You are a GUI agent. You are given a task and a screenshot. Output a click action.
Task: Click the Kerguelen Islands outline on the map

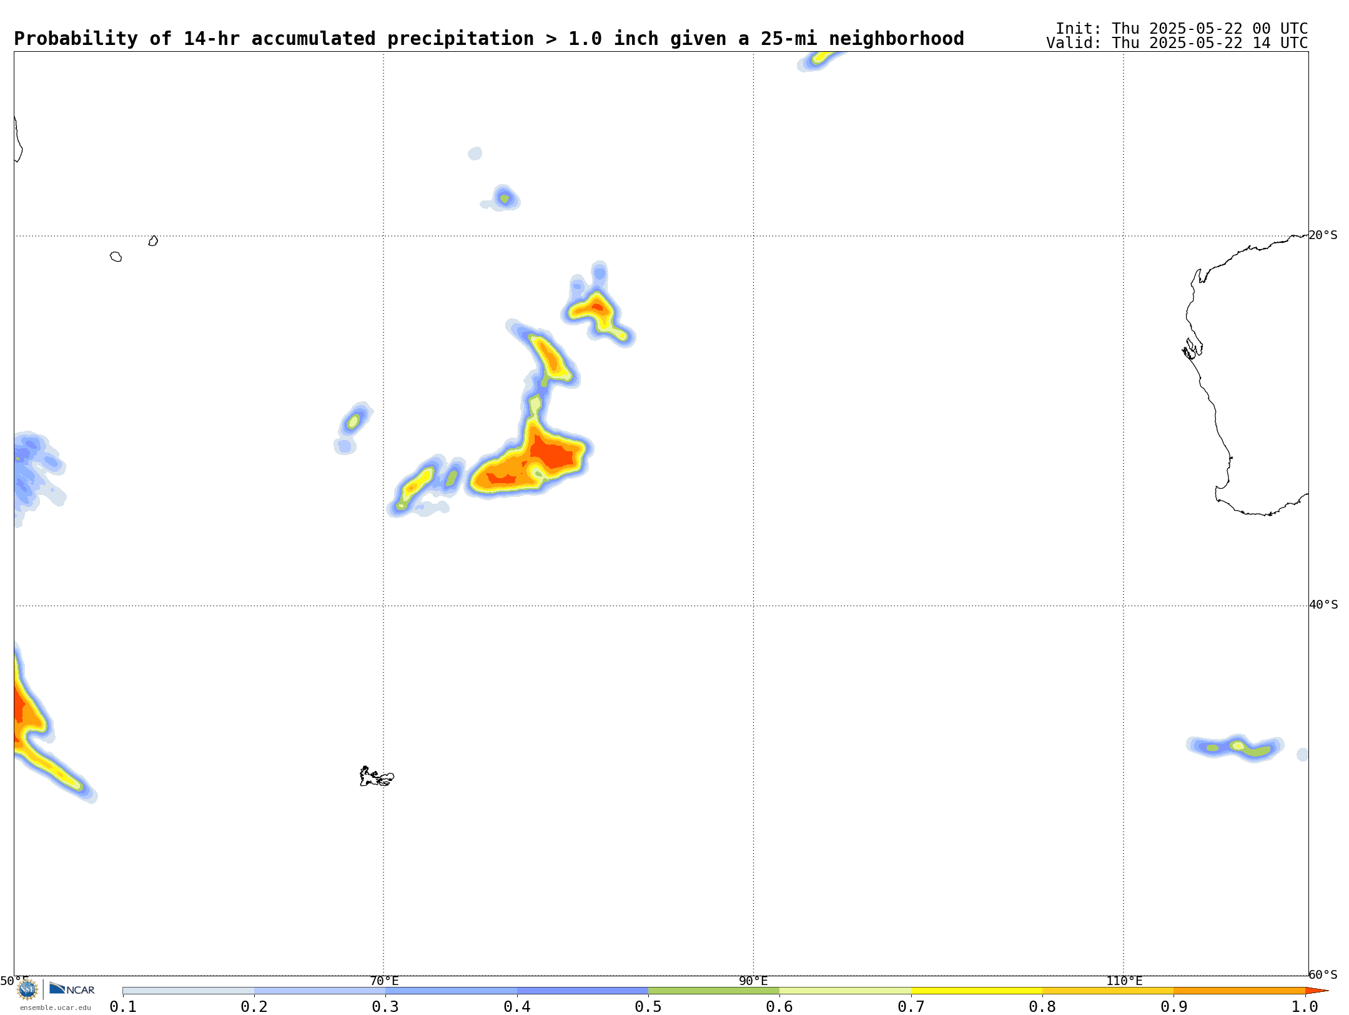click(x=377, y=777)
